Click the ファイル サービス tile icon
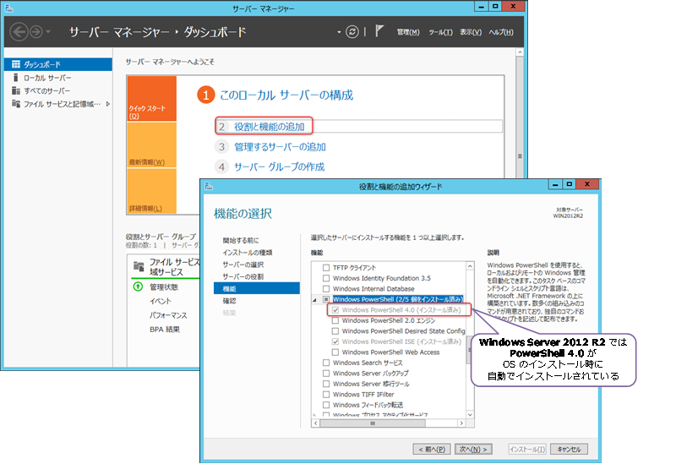 click(x=139, y=266)
